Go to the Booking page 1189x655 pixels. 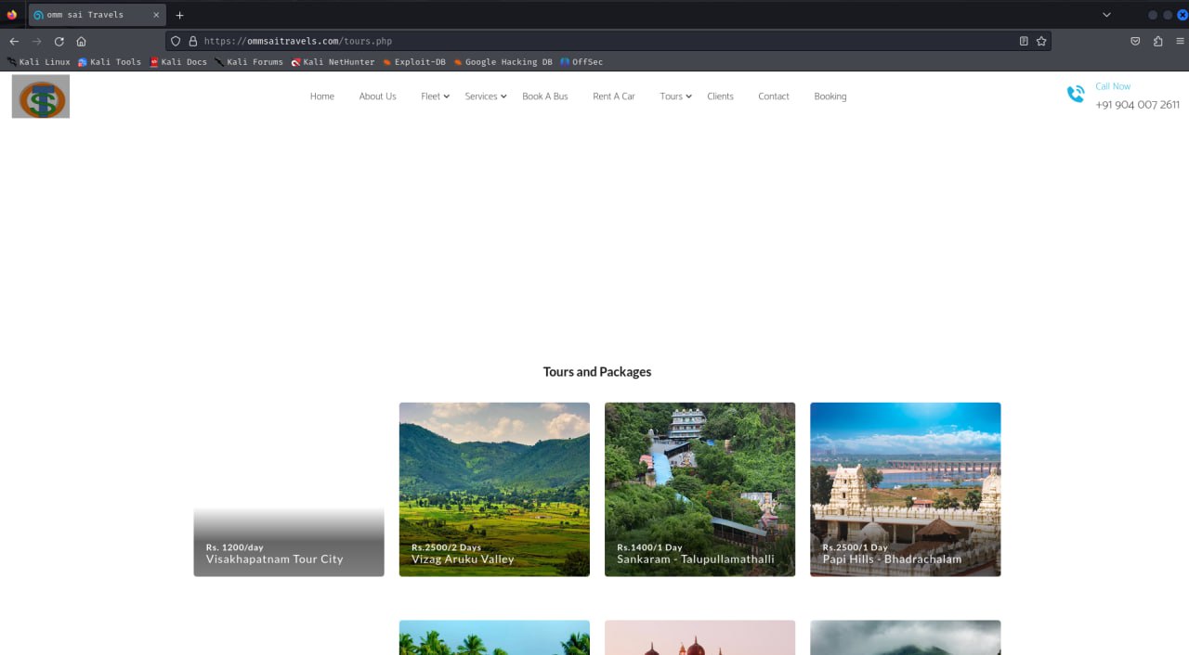click(x=830, y=96)
